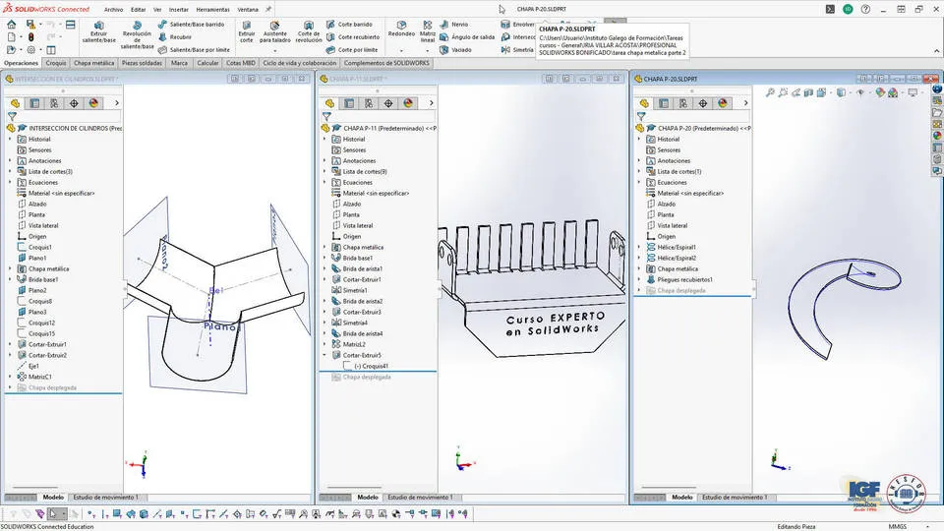Click the Home icon in toolbar

[12, 25]
